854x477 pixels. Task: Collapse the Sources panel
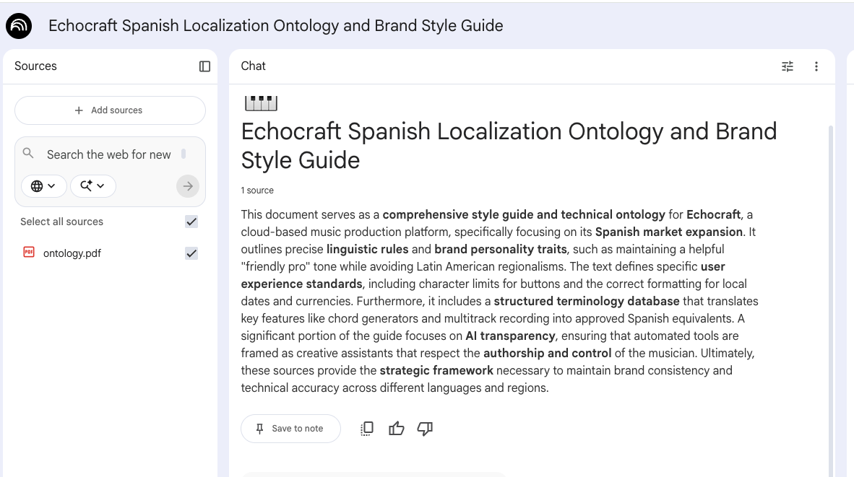[x=204, y=66]
